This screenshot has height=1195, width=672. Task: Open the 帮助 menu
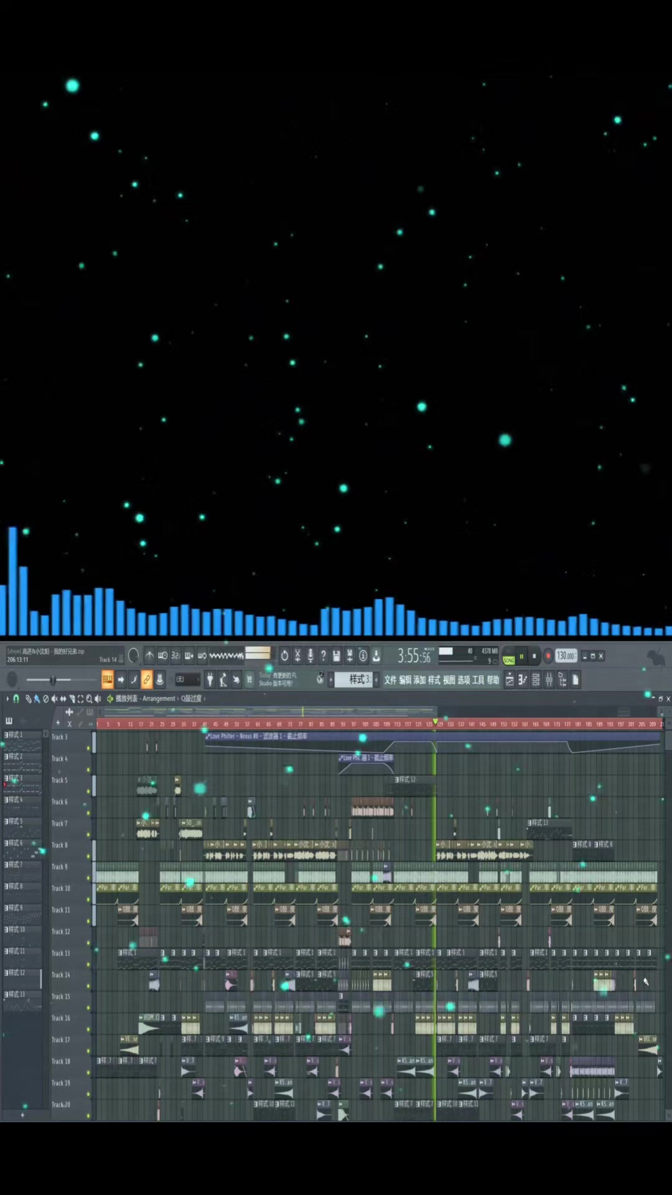(x=493, y=680)
